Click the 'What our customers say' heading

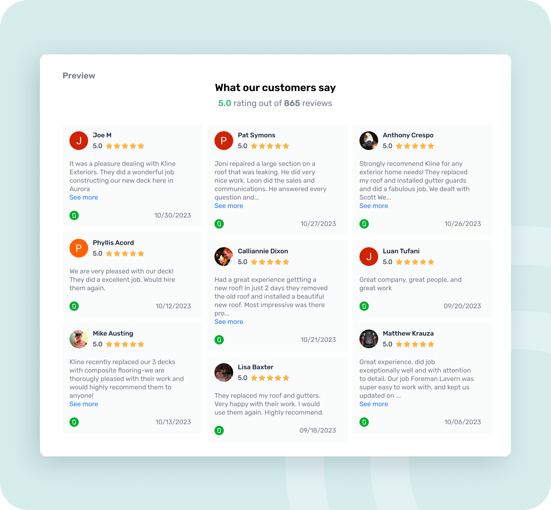275,87
